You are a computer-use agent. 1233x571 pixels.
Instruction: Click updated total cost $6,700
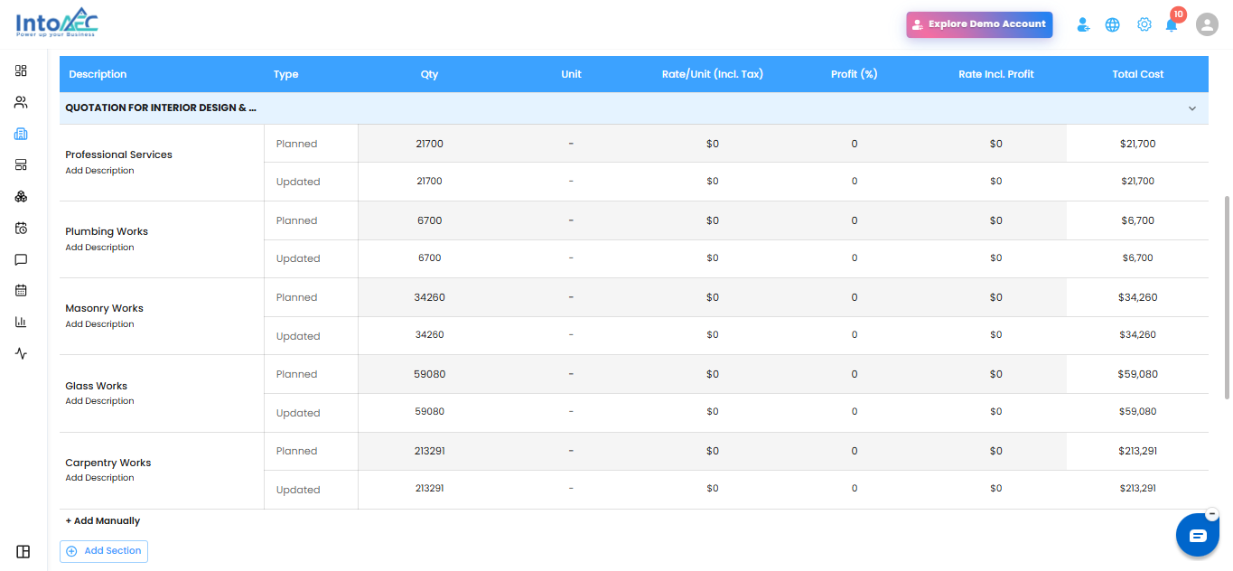1137,258
